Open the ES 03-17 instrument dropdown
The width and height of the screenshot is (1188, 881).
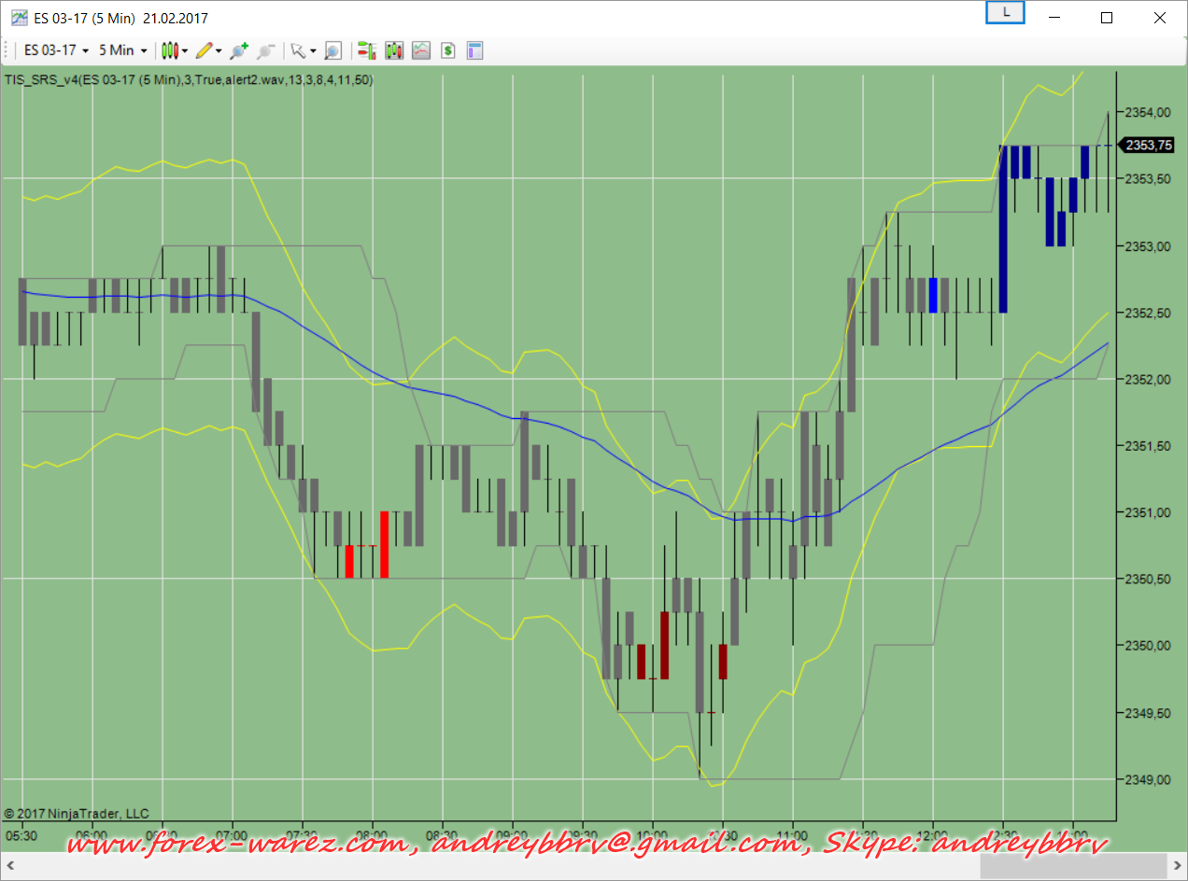point(56,50)
